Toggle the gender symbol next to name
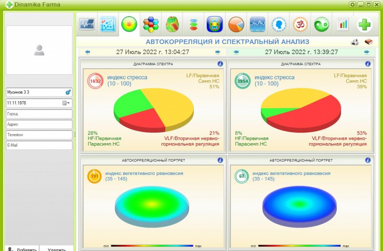 tap(68, 92)
